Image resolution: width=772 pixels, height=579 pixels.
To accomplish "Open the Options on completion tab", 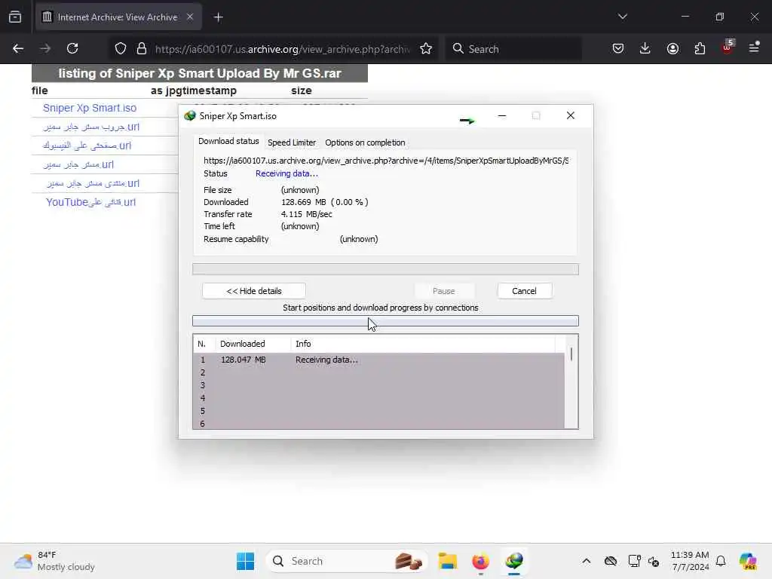I will pyautogui.click(x=365, y=142).
